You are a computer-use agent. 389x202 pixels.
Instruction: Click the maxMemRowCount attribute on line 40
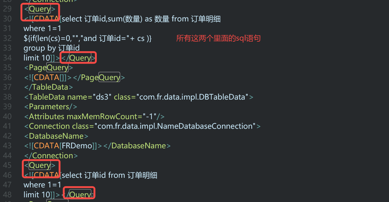[103, 116]
